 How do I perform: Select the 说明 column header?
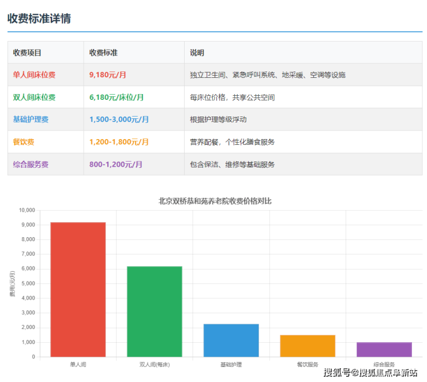click(x=197, y=53)
